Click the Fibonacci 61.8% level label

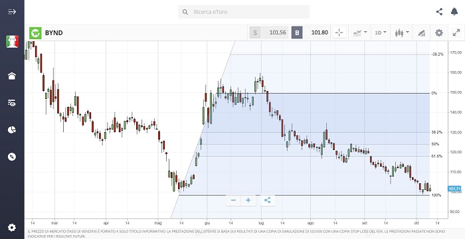tap(437, 156)
